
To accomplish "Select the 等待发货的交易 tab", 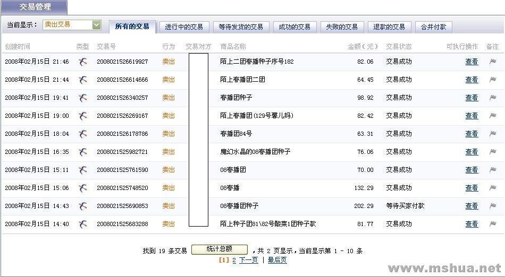I will (241, 27).
